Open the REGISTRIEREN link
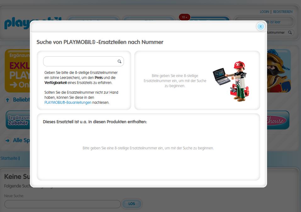 [282, 12]
